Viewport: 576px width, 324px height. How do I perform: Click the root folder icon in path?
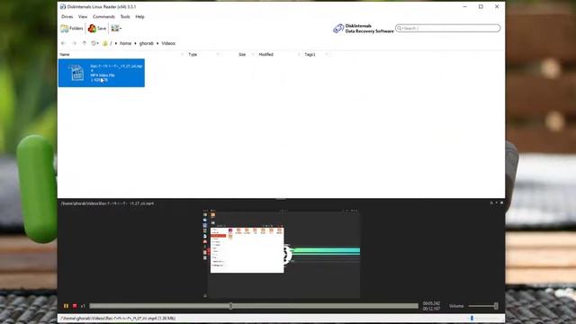[x=105, y=43]
